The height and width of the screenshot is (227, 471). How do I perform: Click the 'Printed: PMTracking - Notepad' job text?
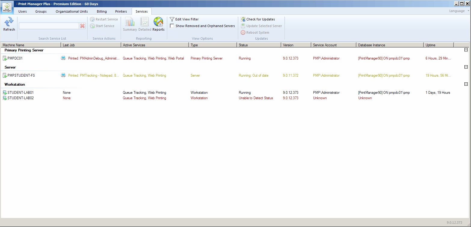click(94, 75)
